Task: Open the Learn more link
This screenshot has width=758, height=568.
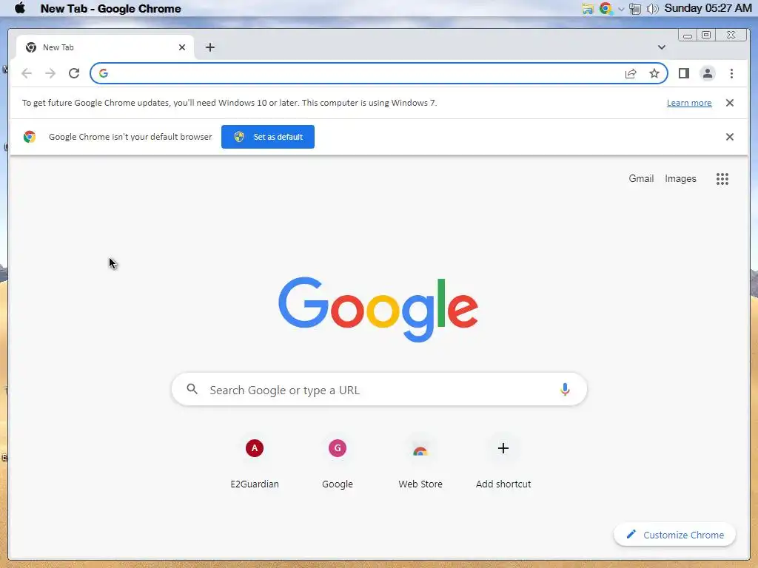Action: click(689, 103)
